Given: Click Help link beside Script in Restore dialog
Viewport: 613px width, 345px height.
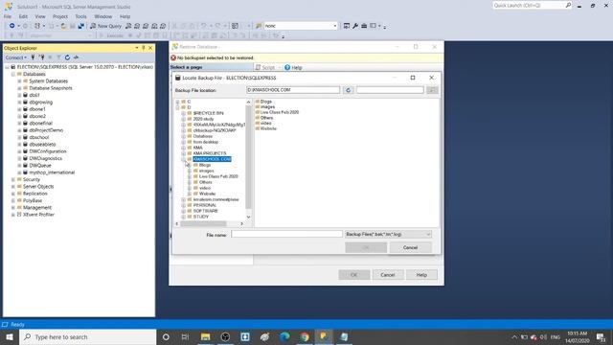Looking at the screenshot, I should click(294, 68).
